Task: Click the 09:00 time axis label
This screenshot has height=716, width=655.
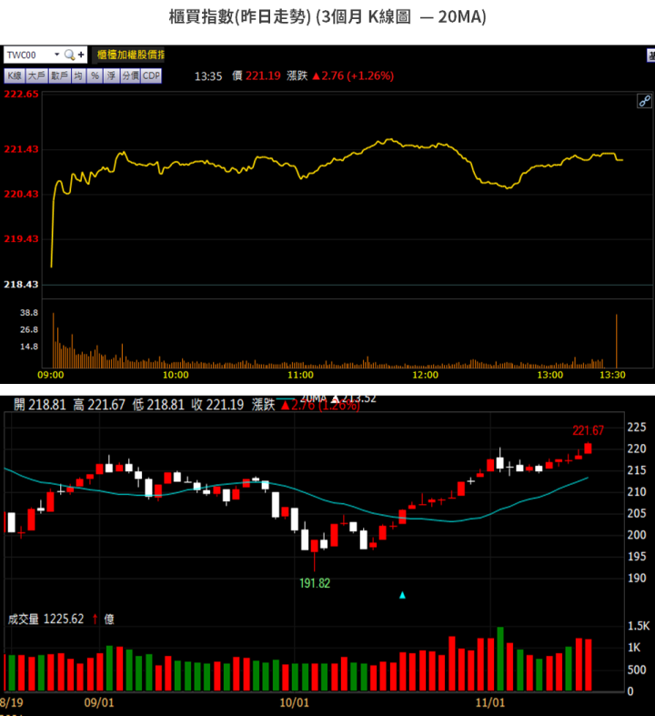Action: point(51,376)
